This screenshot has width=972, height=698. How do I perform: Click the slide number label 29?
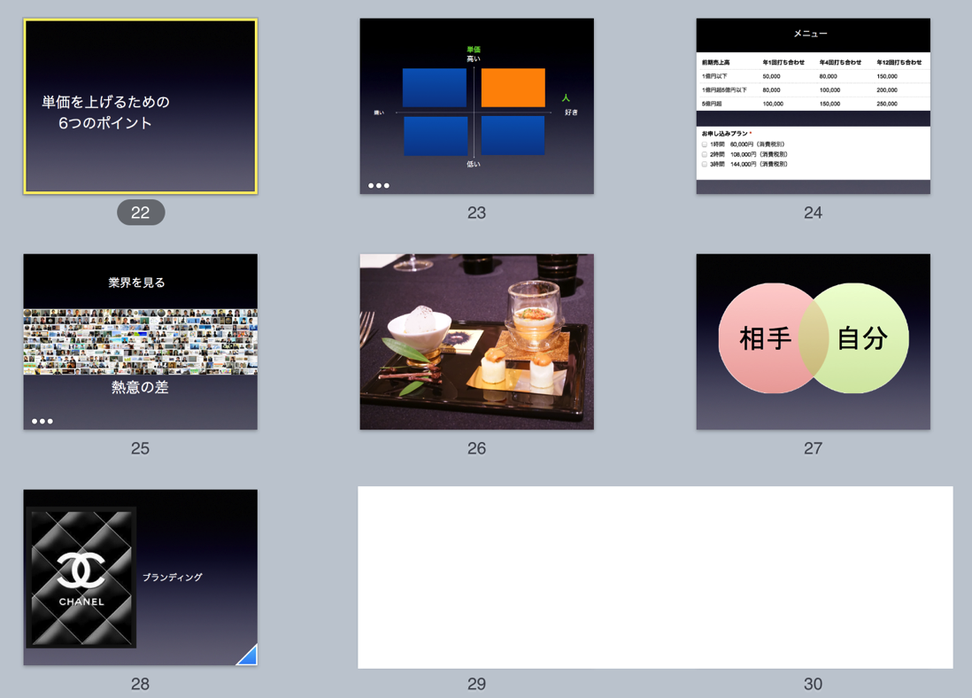coord(476,684)
